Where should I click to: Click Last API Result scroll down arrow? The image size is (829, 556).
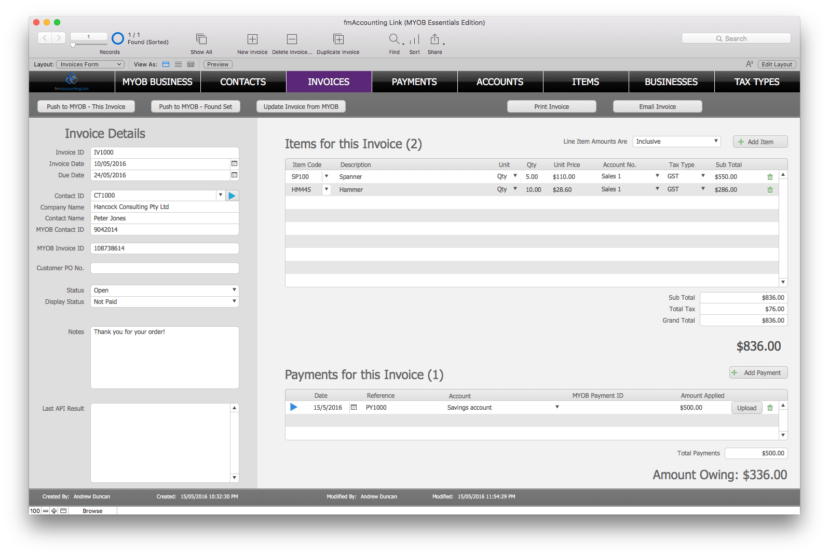pyautogui.click(x=235, y=477)
